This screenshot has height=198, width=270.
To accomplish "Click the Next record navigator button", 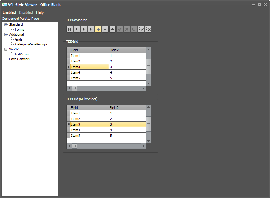I will [x=84, y=29].
